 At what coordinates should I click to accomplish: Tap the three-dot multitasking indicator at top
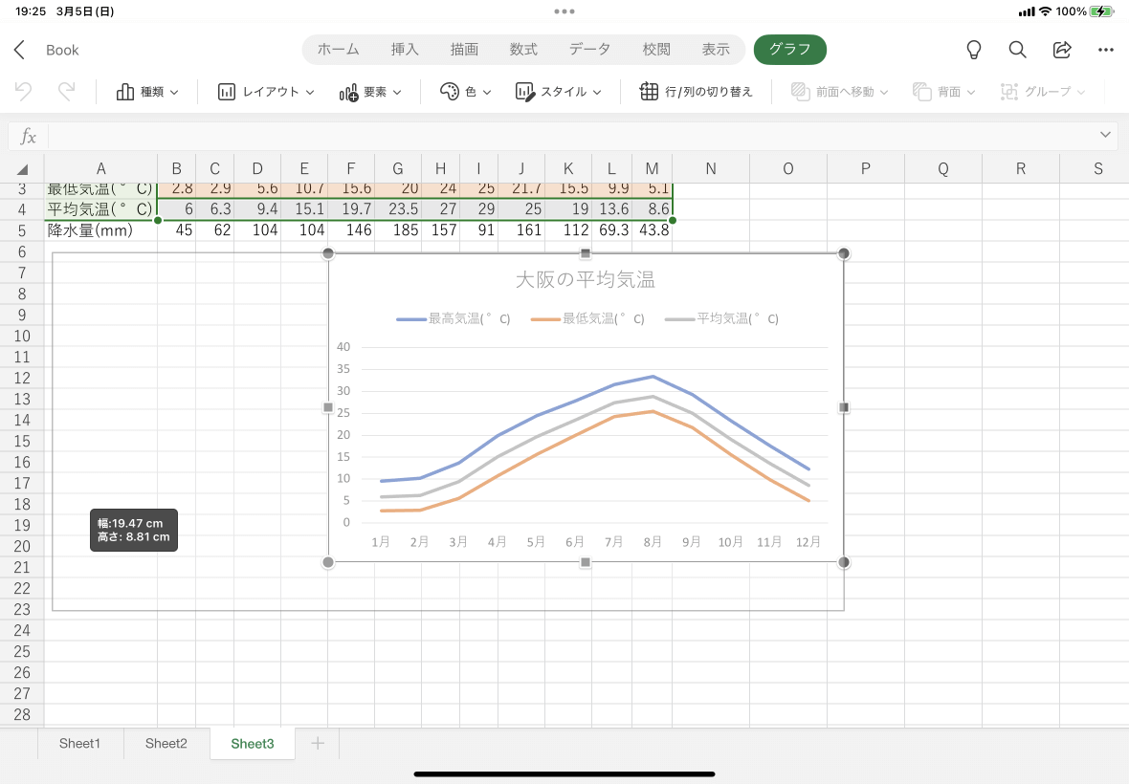[x=564, y=11]
